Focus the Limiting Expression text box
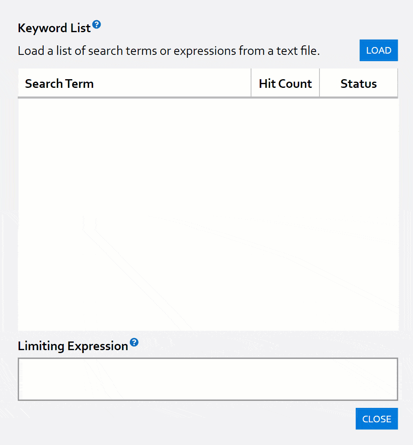This screenshot has height=445, width=413. coord(208,379)
